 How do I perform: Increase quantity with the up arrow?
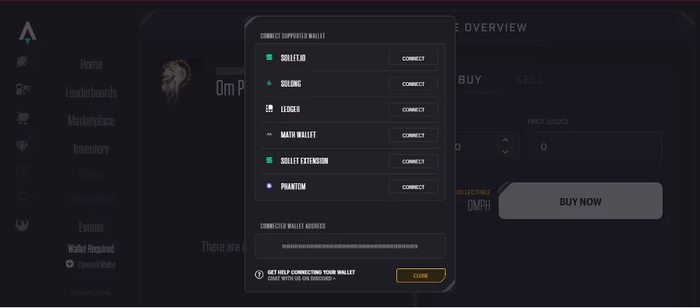[505, 140]
